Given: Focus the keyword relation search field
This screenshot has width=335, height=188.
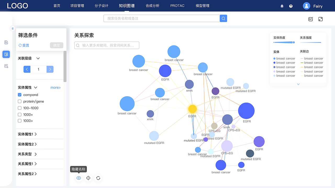Looking at the screenshot, I should click(107, 45).
